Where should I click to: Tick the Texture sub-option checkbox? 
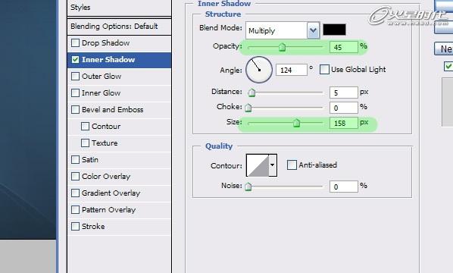tap(85, 143)
